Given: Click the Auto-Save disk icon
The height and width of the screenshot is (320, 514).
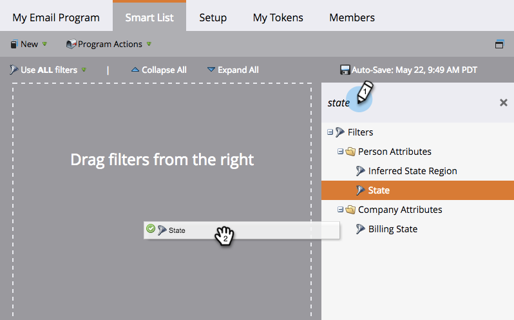Looking at the screenshot, I should click(x=345, y=70).
